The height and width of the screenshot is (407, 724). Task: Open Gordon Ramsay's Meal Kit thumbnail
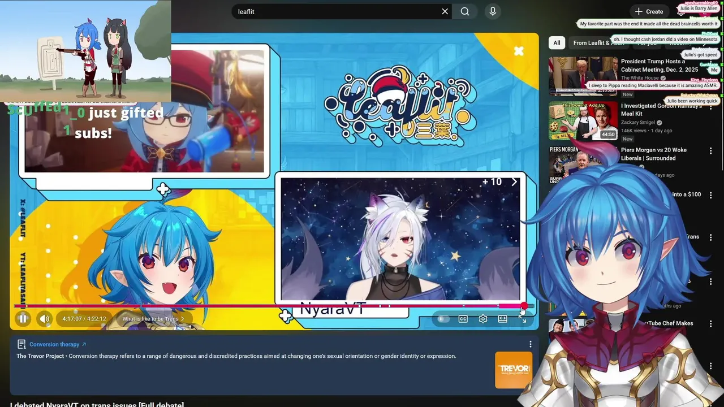coord(583,120)
